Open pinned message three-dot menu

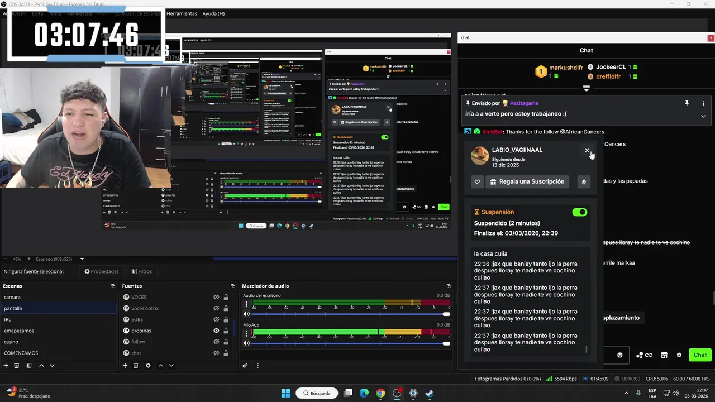[703, 103]
